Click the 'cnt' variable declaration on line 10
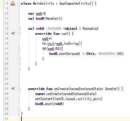The width and height of the screenshot is (130, 121). point(39,14)
